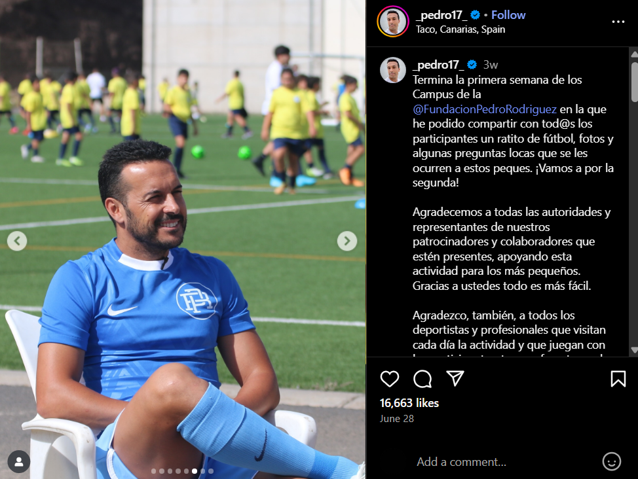Like the post with the heart icon
638x479 pixels.
click(389, 379)
